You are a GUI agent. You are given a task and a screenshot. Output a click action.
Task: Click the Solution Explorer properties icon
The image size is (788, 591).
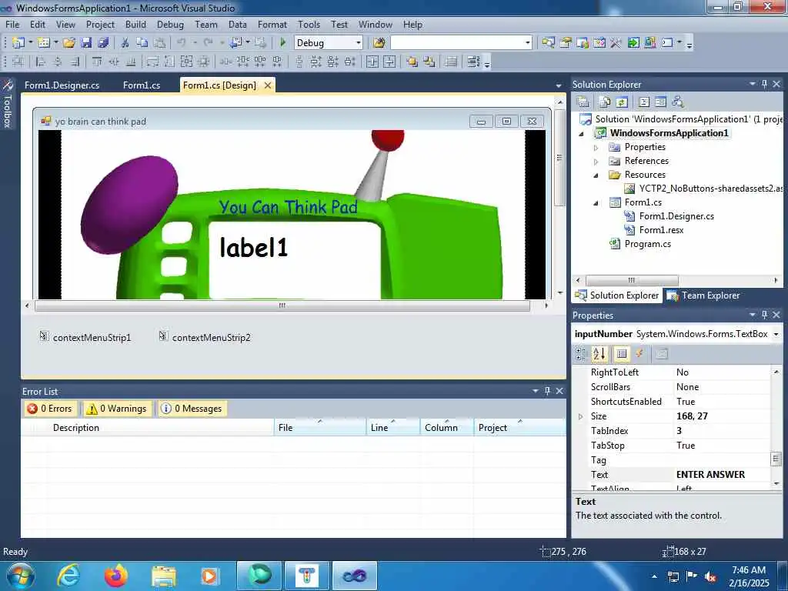click(583, 102)
